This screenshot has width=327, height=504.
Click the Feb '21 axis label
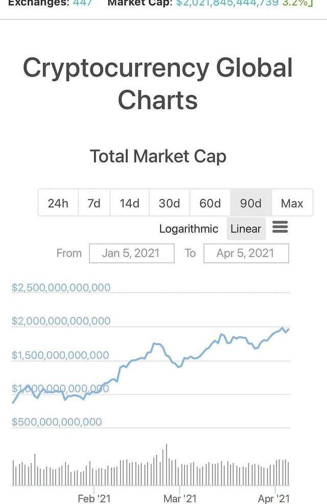click(94, 498)
